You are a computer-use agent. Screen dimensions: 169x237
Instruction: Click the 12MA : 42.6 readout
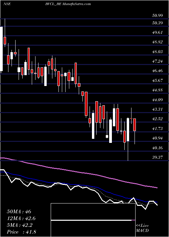pyautogui.click(x=21, y=218)
